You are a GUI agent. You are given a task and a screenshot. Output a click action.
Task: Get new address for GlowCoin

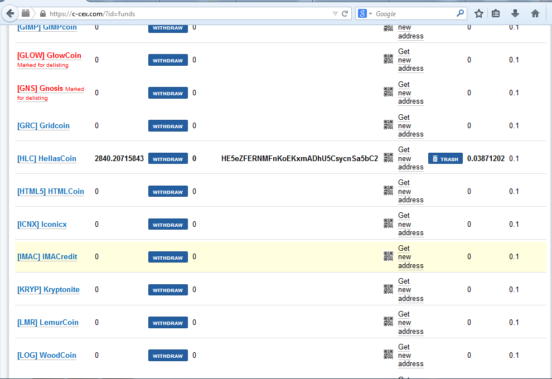point(410,60)
